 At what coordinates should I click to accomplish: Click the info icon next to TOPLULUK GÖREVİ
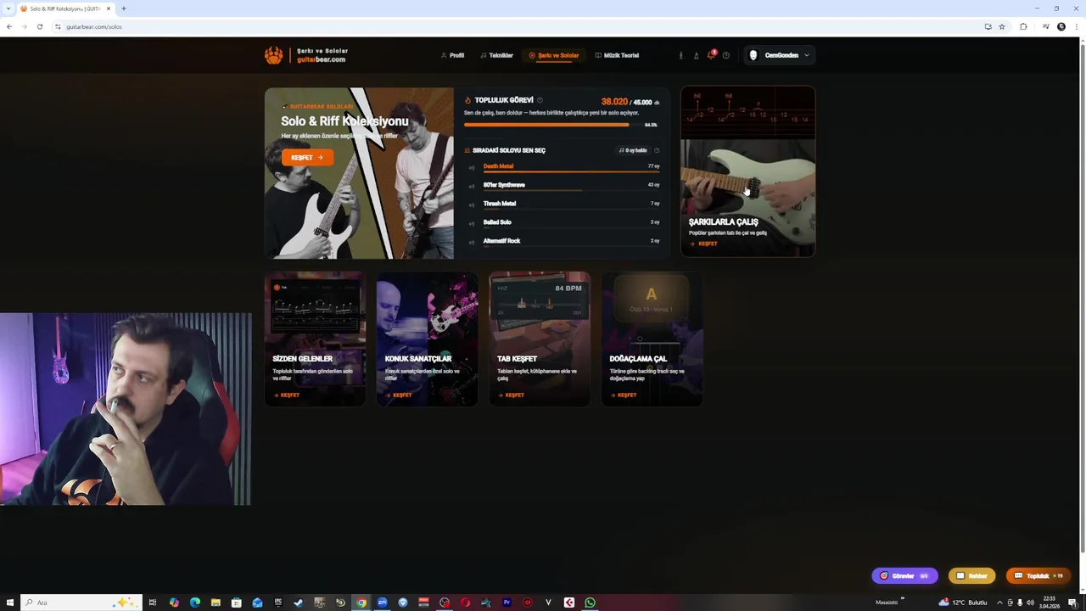pyautogui.click(x=540, y=100)
